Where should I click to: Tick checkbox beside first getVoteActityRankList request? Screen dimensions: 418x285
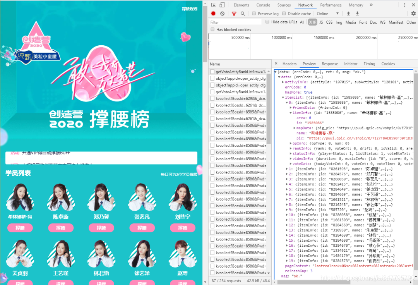point(212,72)
